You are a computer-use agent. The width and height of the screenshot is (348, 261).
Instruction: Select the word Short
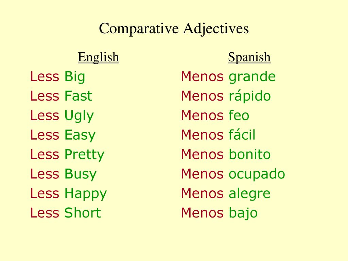coord(83,213)
